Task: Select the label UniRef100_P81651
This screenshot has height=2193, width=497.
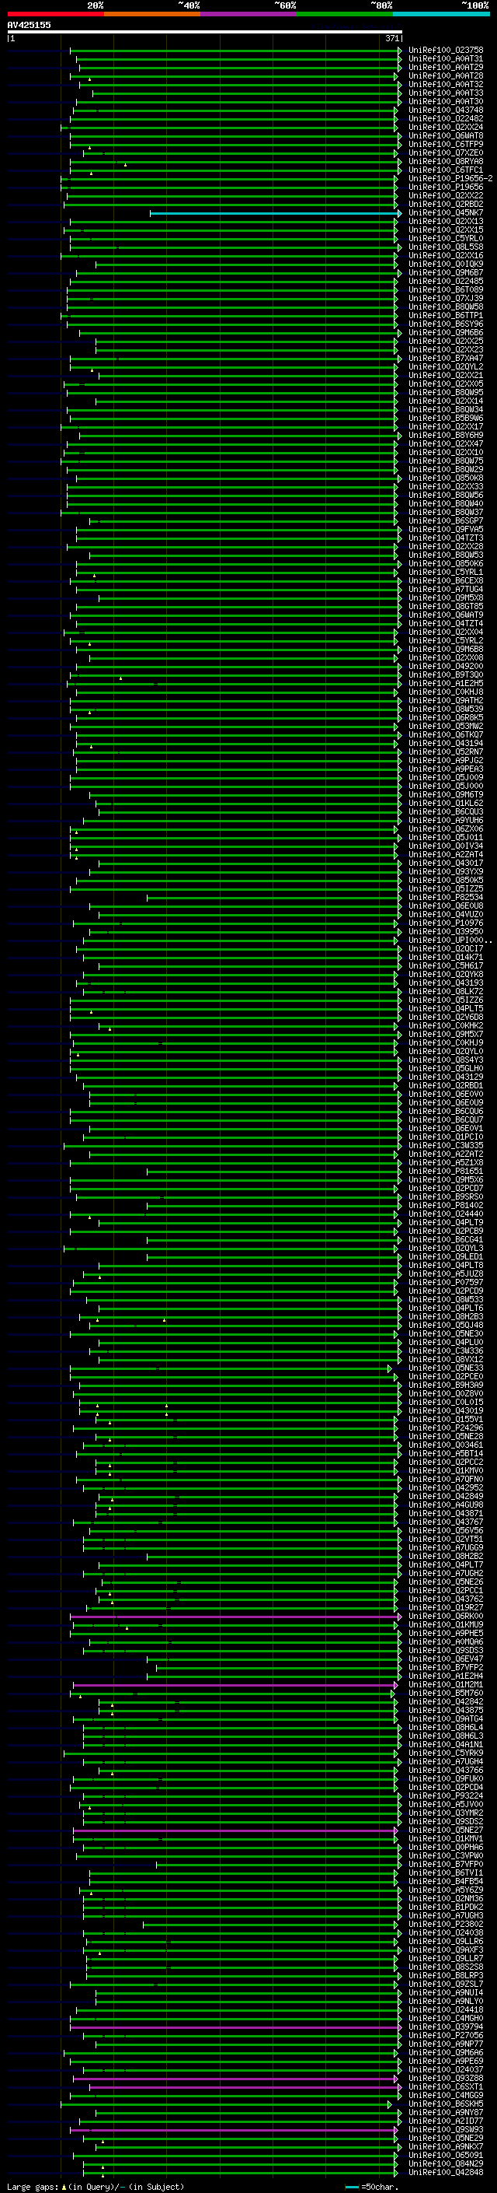Action: pos(446,1172)
